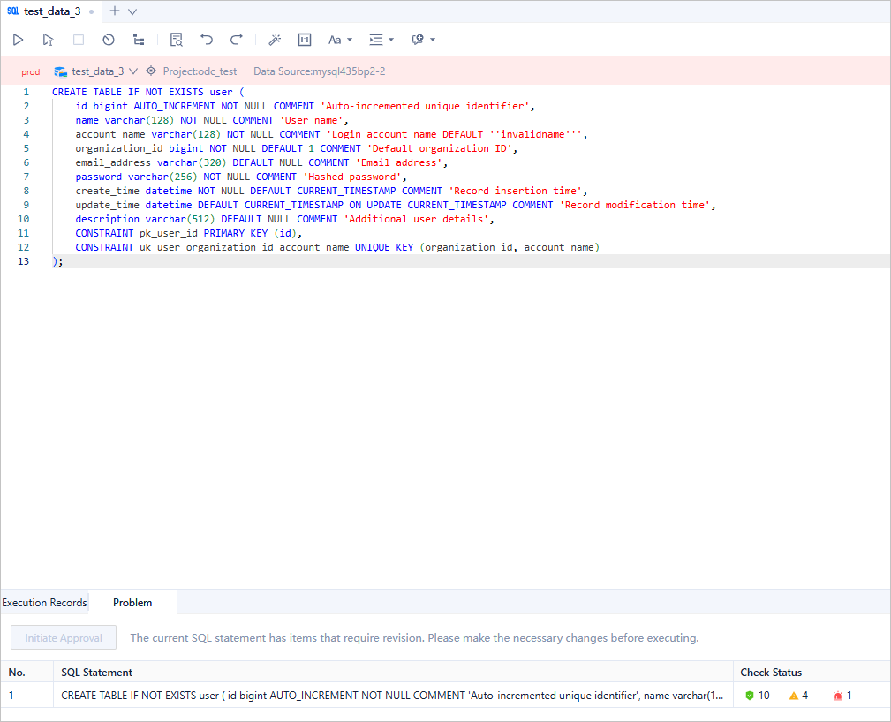Open the SQL check icon in toolbar

point(177,40)
